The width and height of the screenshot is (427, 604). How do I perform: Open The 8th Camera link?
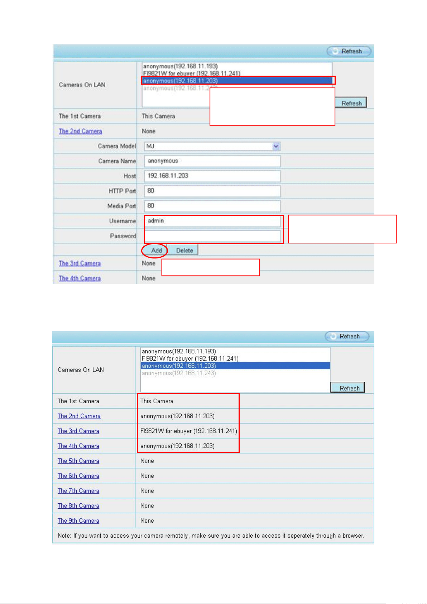(x=78, y=506)
